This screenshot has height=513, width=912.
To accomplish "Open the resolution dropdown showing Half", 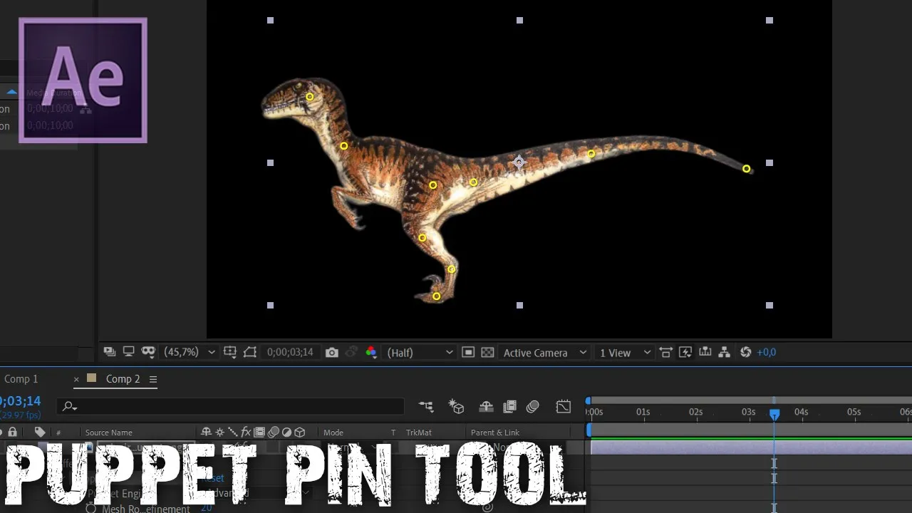I will 420,352.
